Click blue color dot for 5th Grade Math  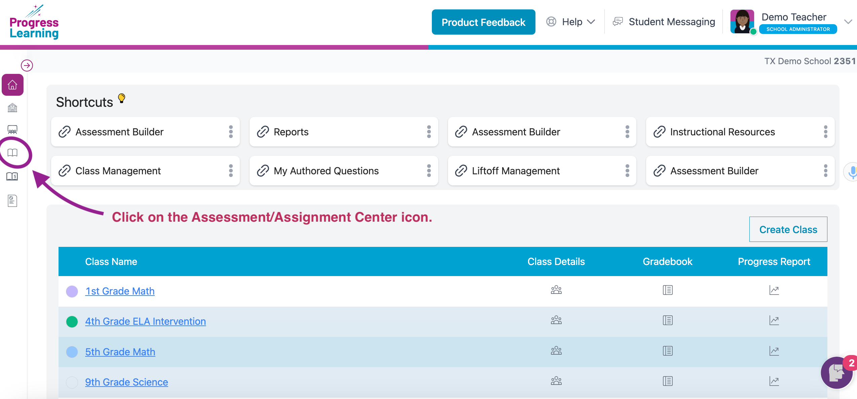point(72,352)
